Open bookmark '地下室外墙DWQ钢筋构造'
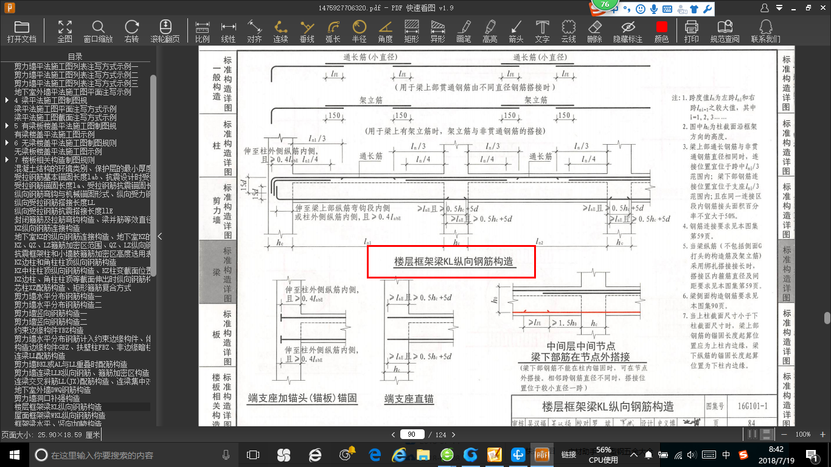The height and width of the screenshot is (467, 831). [x=52, y=390]
